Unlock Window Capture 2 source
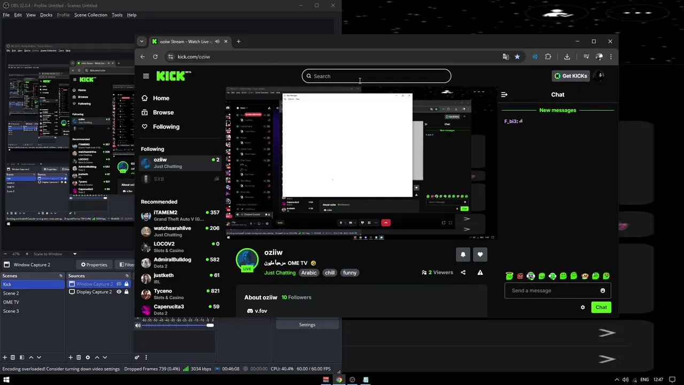Image resolution: width=684 pixels, height=385 pixels. point(127,284)
